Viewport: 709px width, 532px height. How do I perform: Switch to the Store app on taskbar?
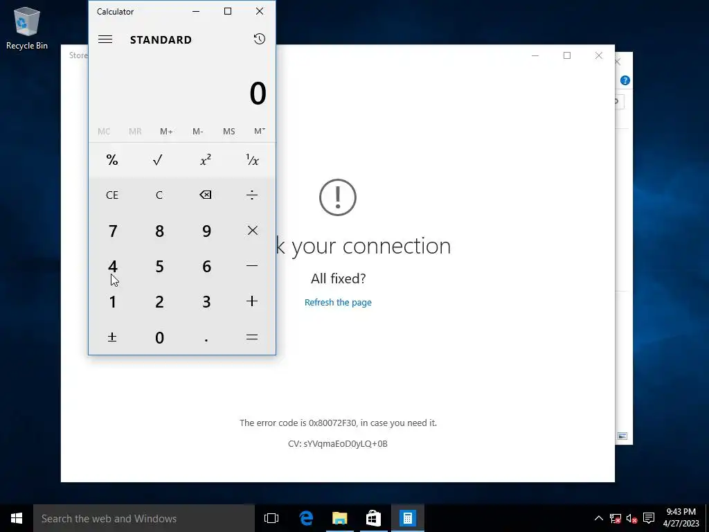tap(373, 518)
